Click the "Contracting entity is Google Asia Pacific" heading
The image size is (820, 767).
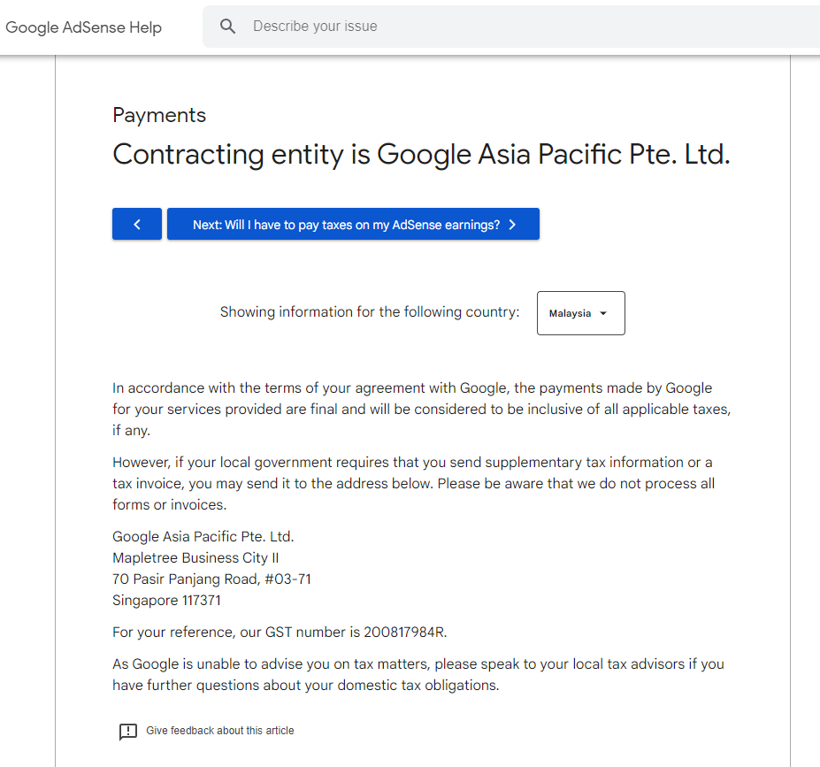click(x=421, y=155)
